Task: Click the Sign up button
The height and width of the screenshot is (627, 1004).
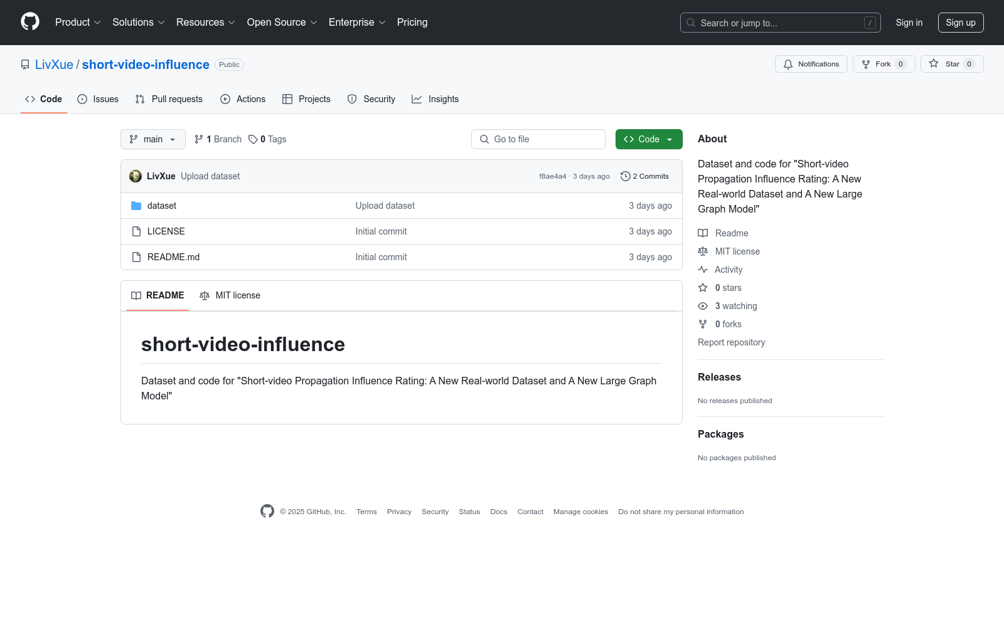Action: 960,23
